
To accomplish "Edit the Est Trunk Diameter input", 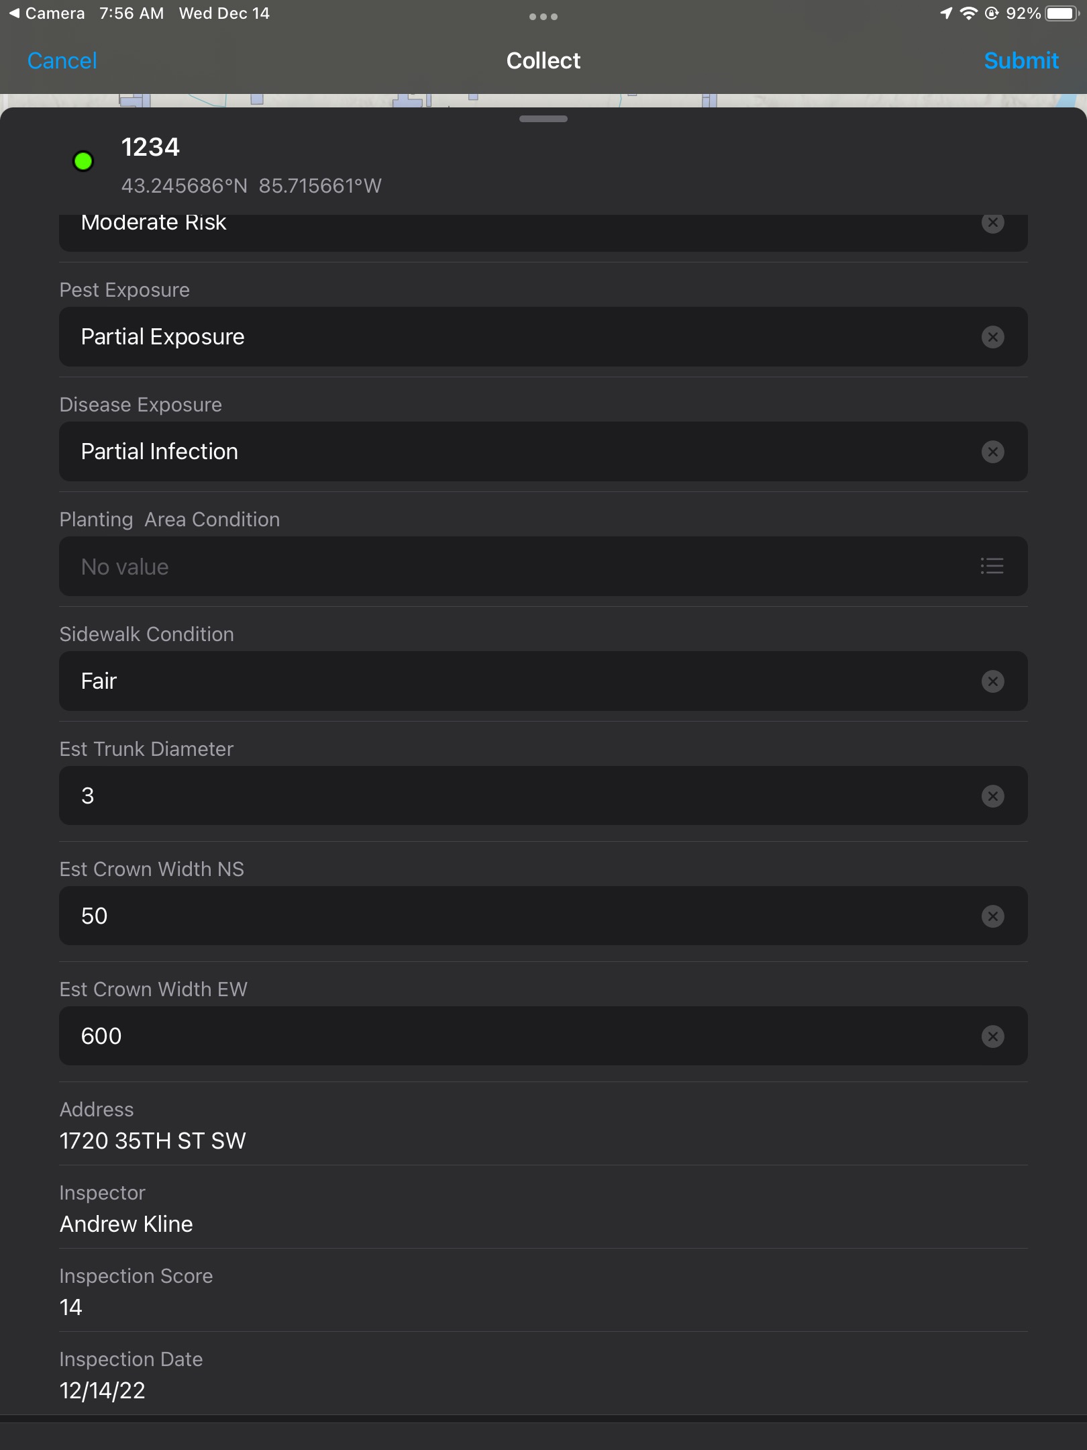I will 543,796.
